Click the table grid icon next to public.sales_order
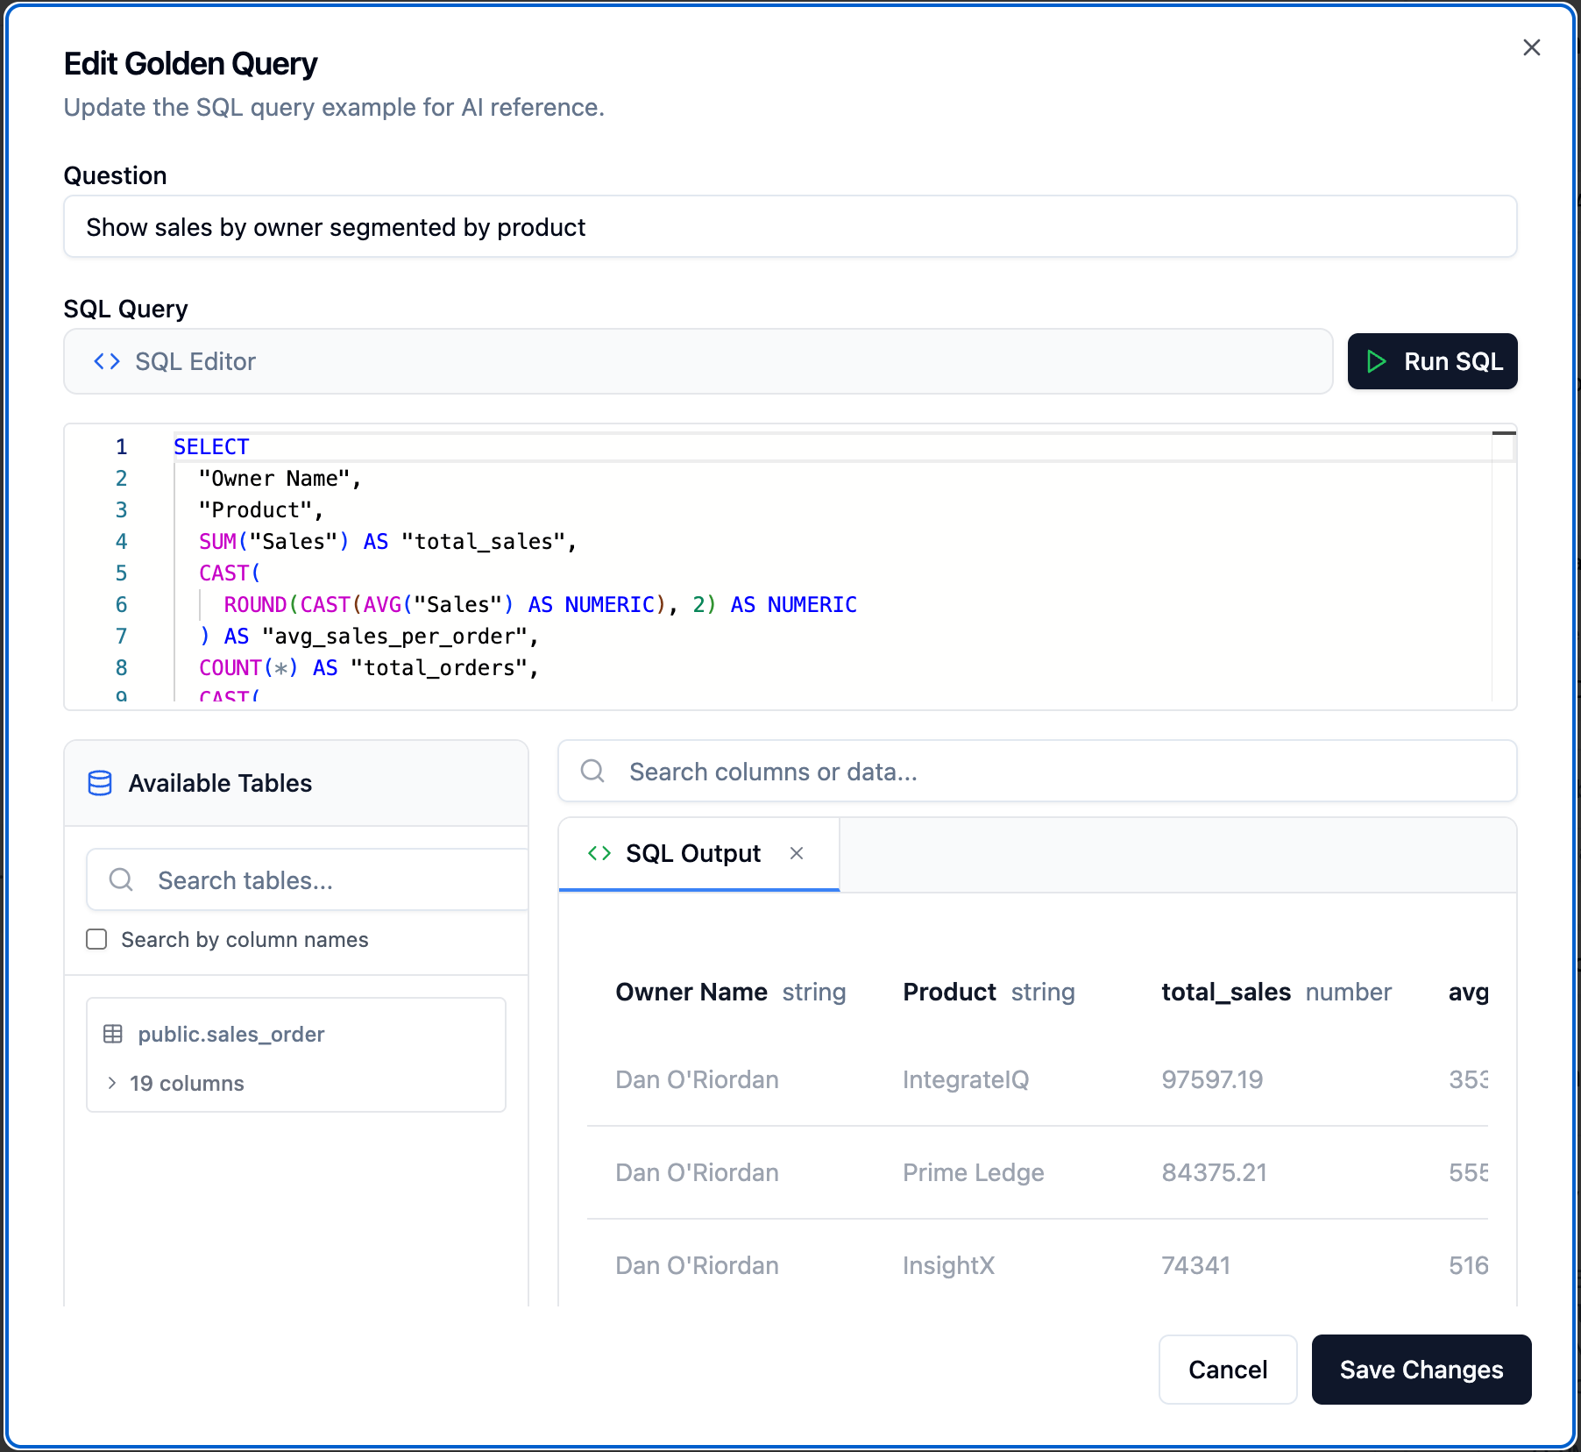Image resolution: width=1581 pixels, height=1452 pixels. (x=113, y=1035)
